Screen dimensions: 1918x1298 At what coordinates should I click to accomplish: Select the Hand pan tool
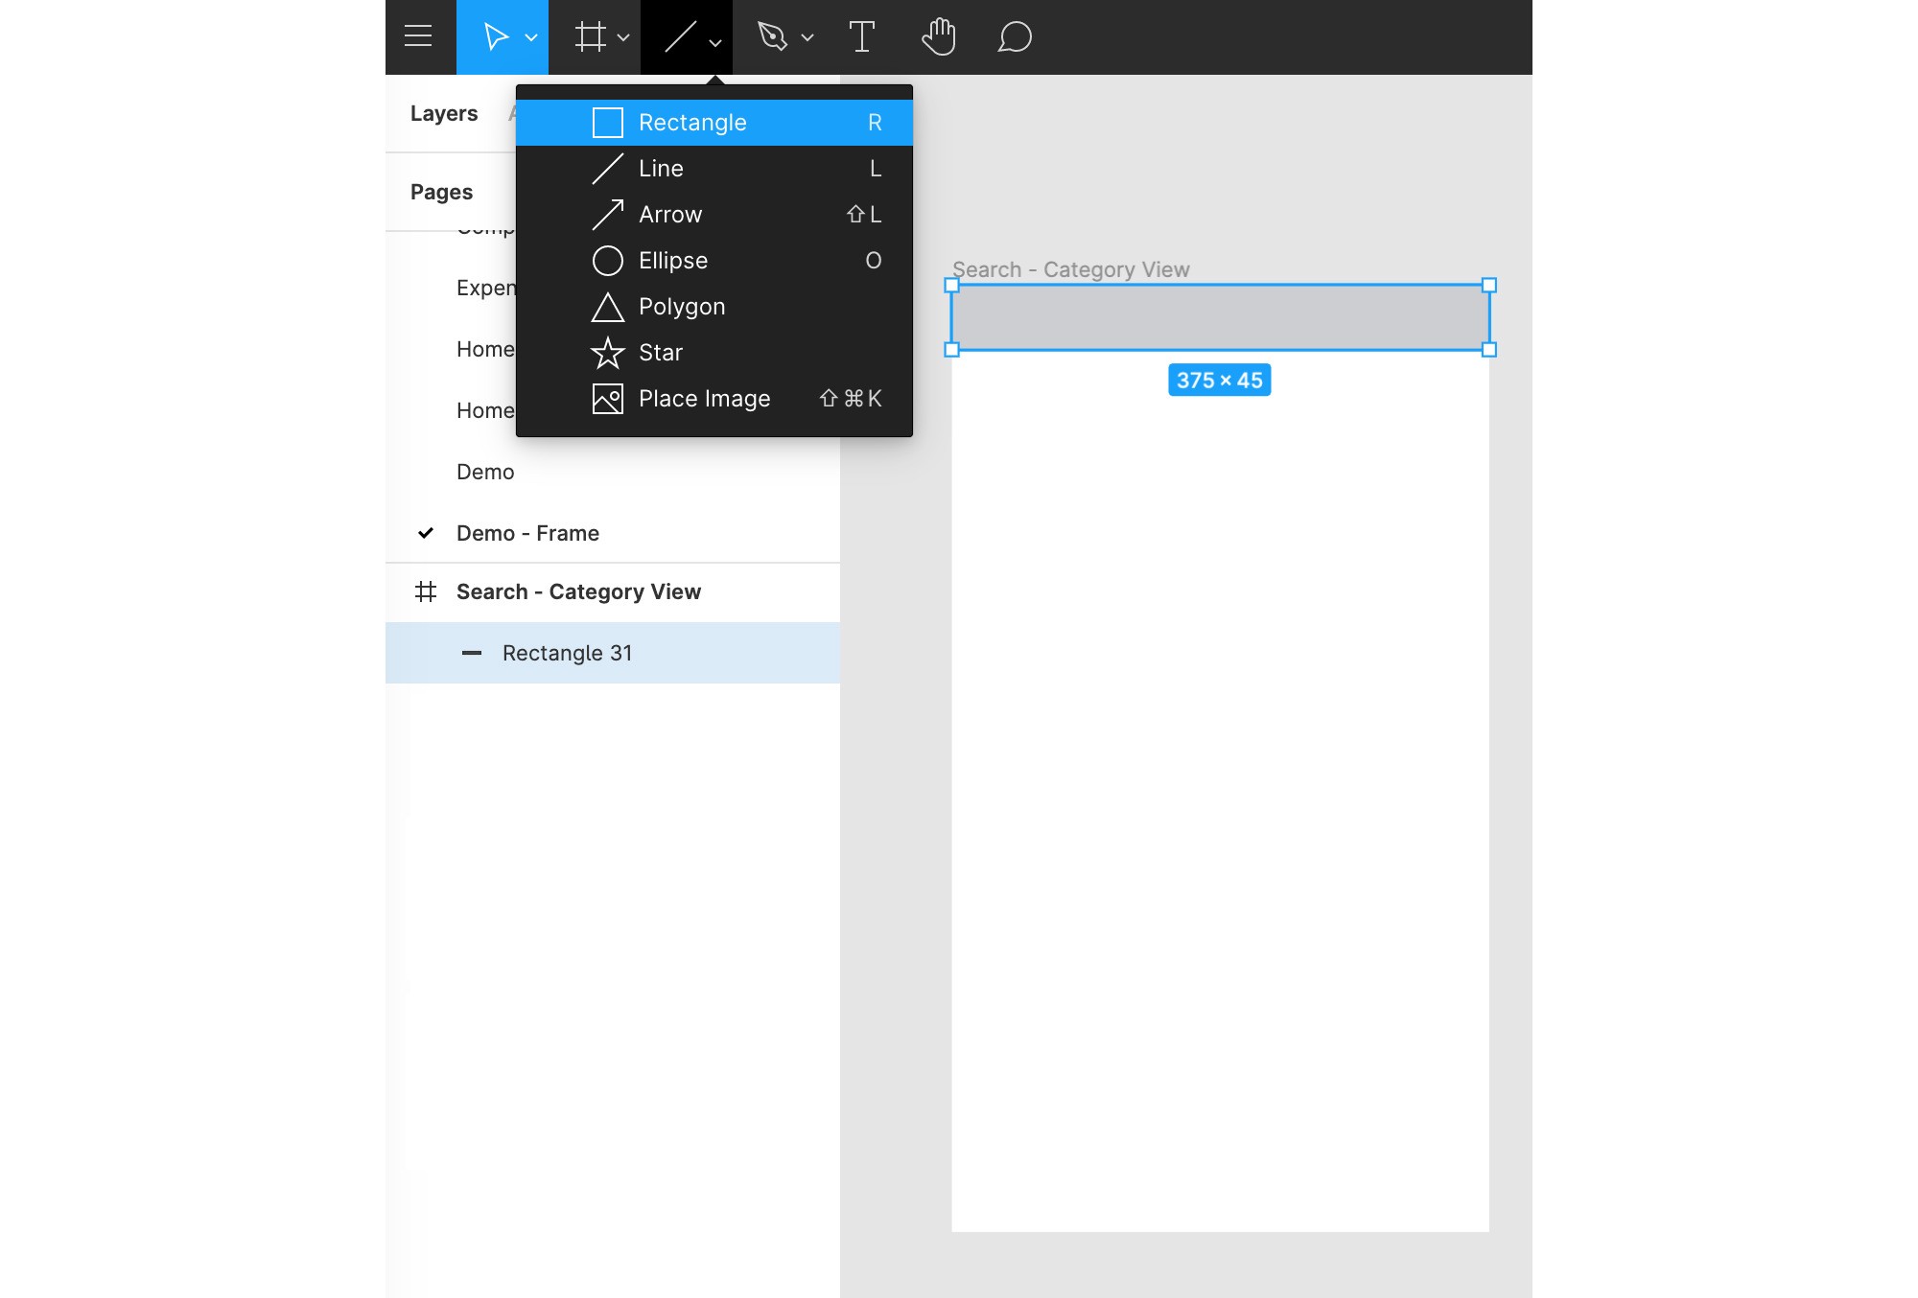click(x=937, y=36)
